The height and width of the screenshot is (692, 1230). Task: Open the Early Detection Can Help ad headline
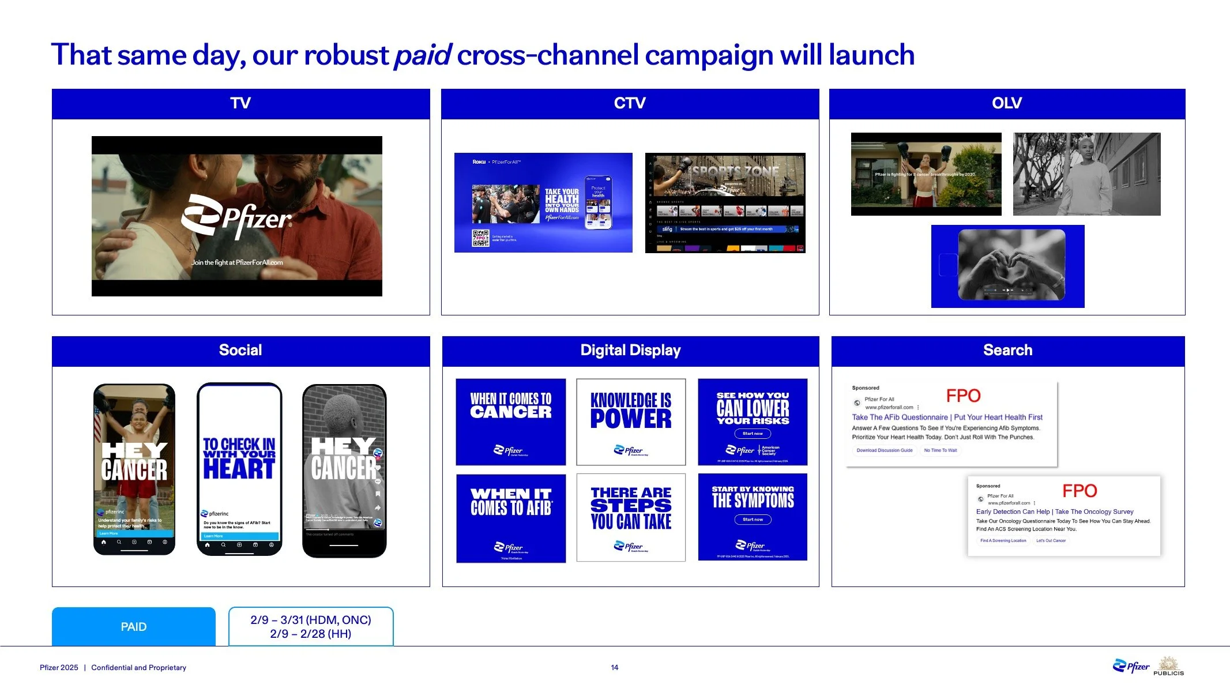tap(1055, 512)
